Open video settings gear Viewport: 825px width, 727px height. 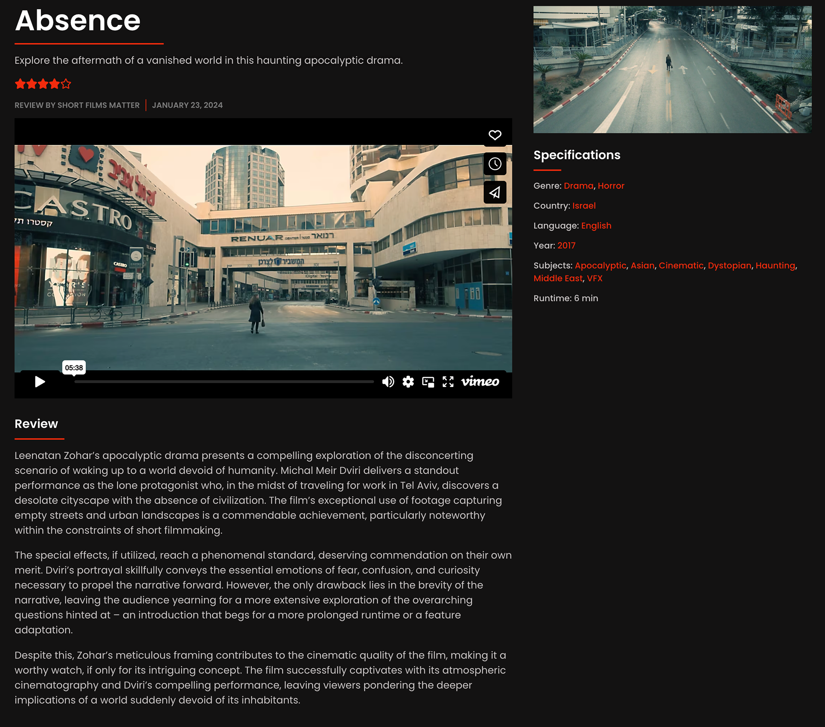tap(408, 382)
